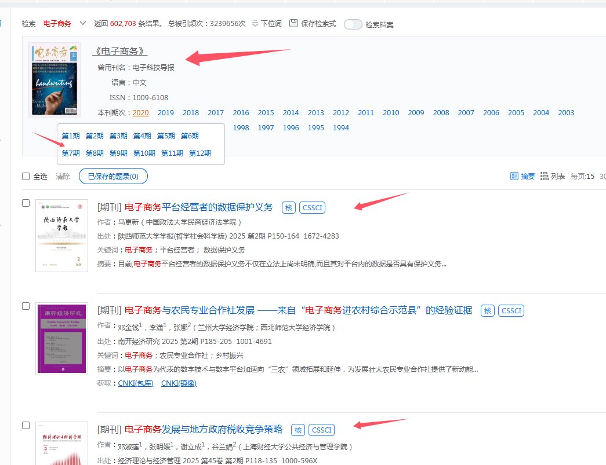This screenshot has height=465, width=606.
Task: Choose 第2期 from the issue list
Action: tap(95, 136)
